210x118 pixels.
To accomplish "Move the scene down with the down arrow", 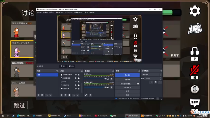I will click(50, 95).
